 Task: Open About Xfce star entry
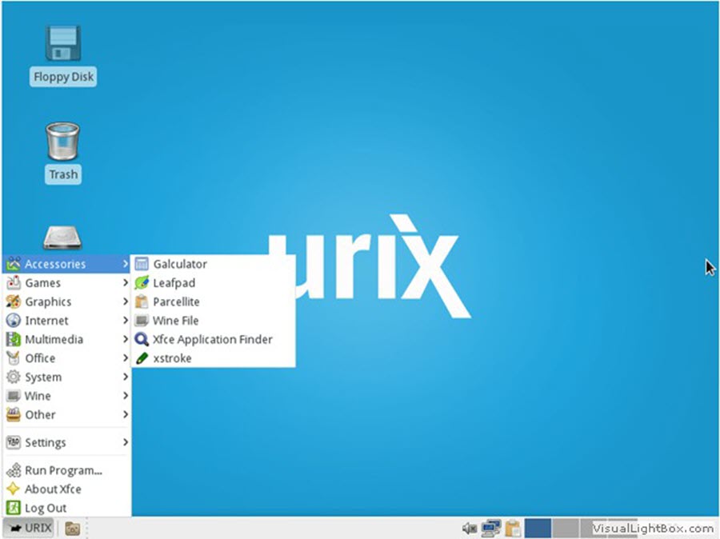click(x=66, y=489)
